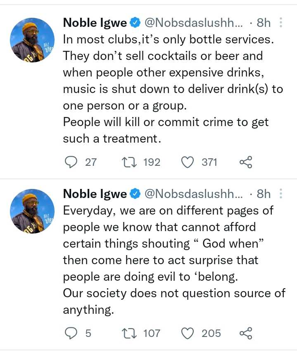Reply to the bottle services tweet

pyautogui.click(x=71, y=162)
